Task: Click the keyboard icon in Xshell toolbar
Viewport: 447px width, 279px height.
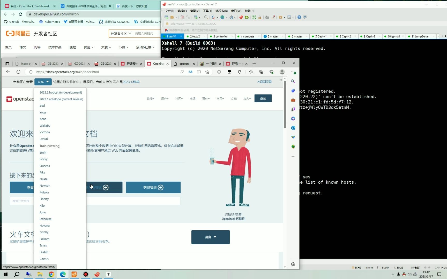Action: tap(267, 17)
